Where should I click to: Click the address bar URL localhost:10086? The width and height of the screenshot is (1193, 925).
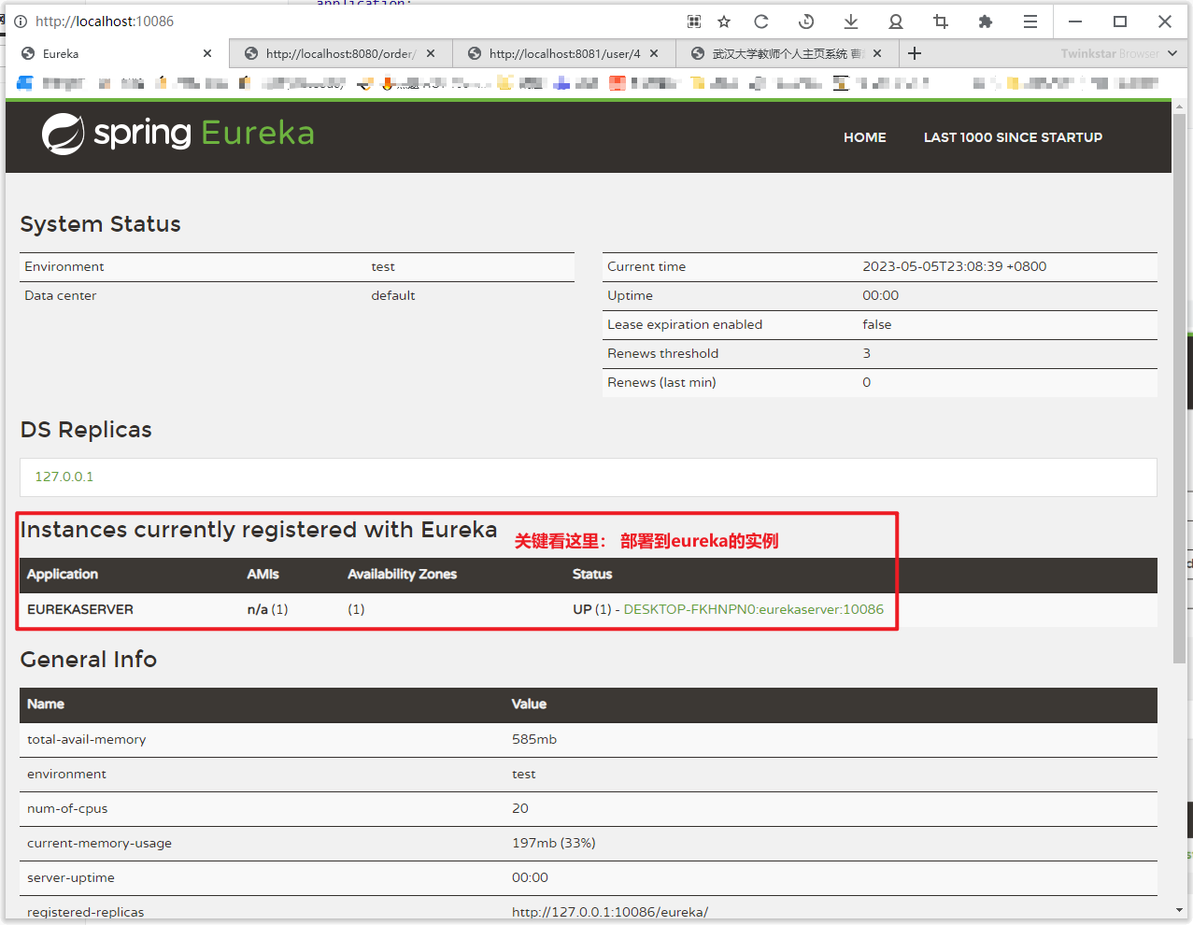[x=105, y=21]
